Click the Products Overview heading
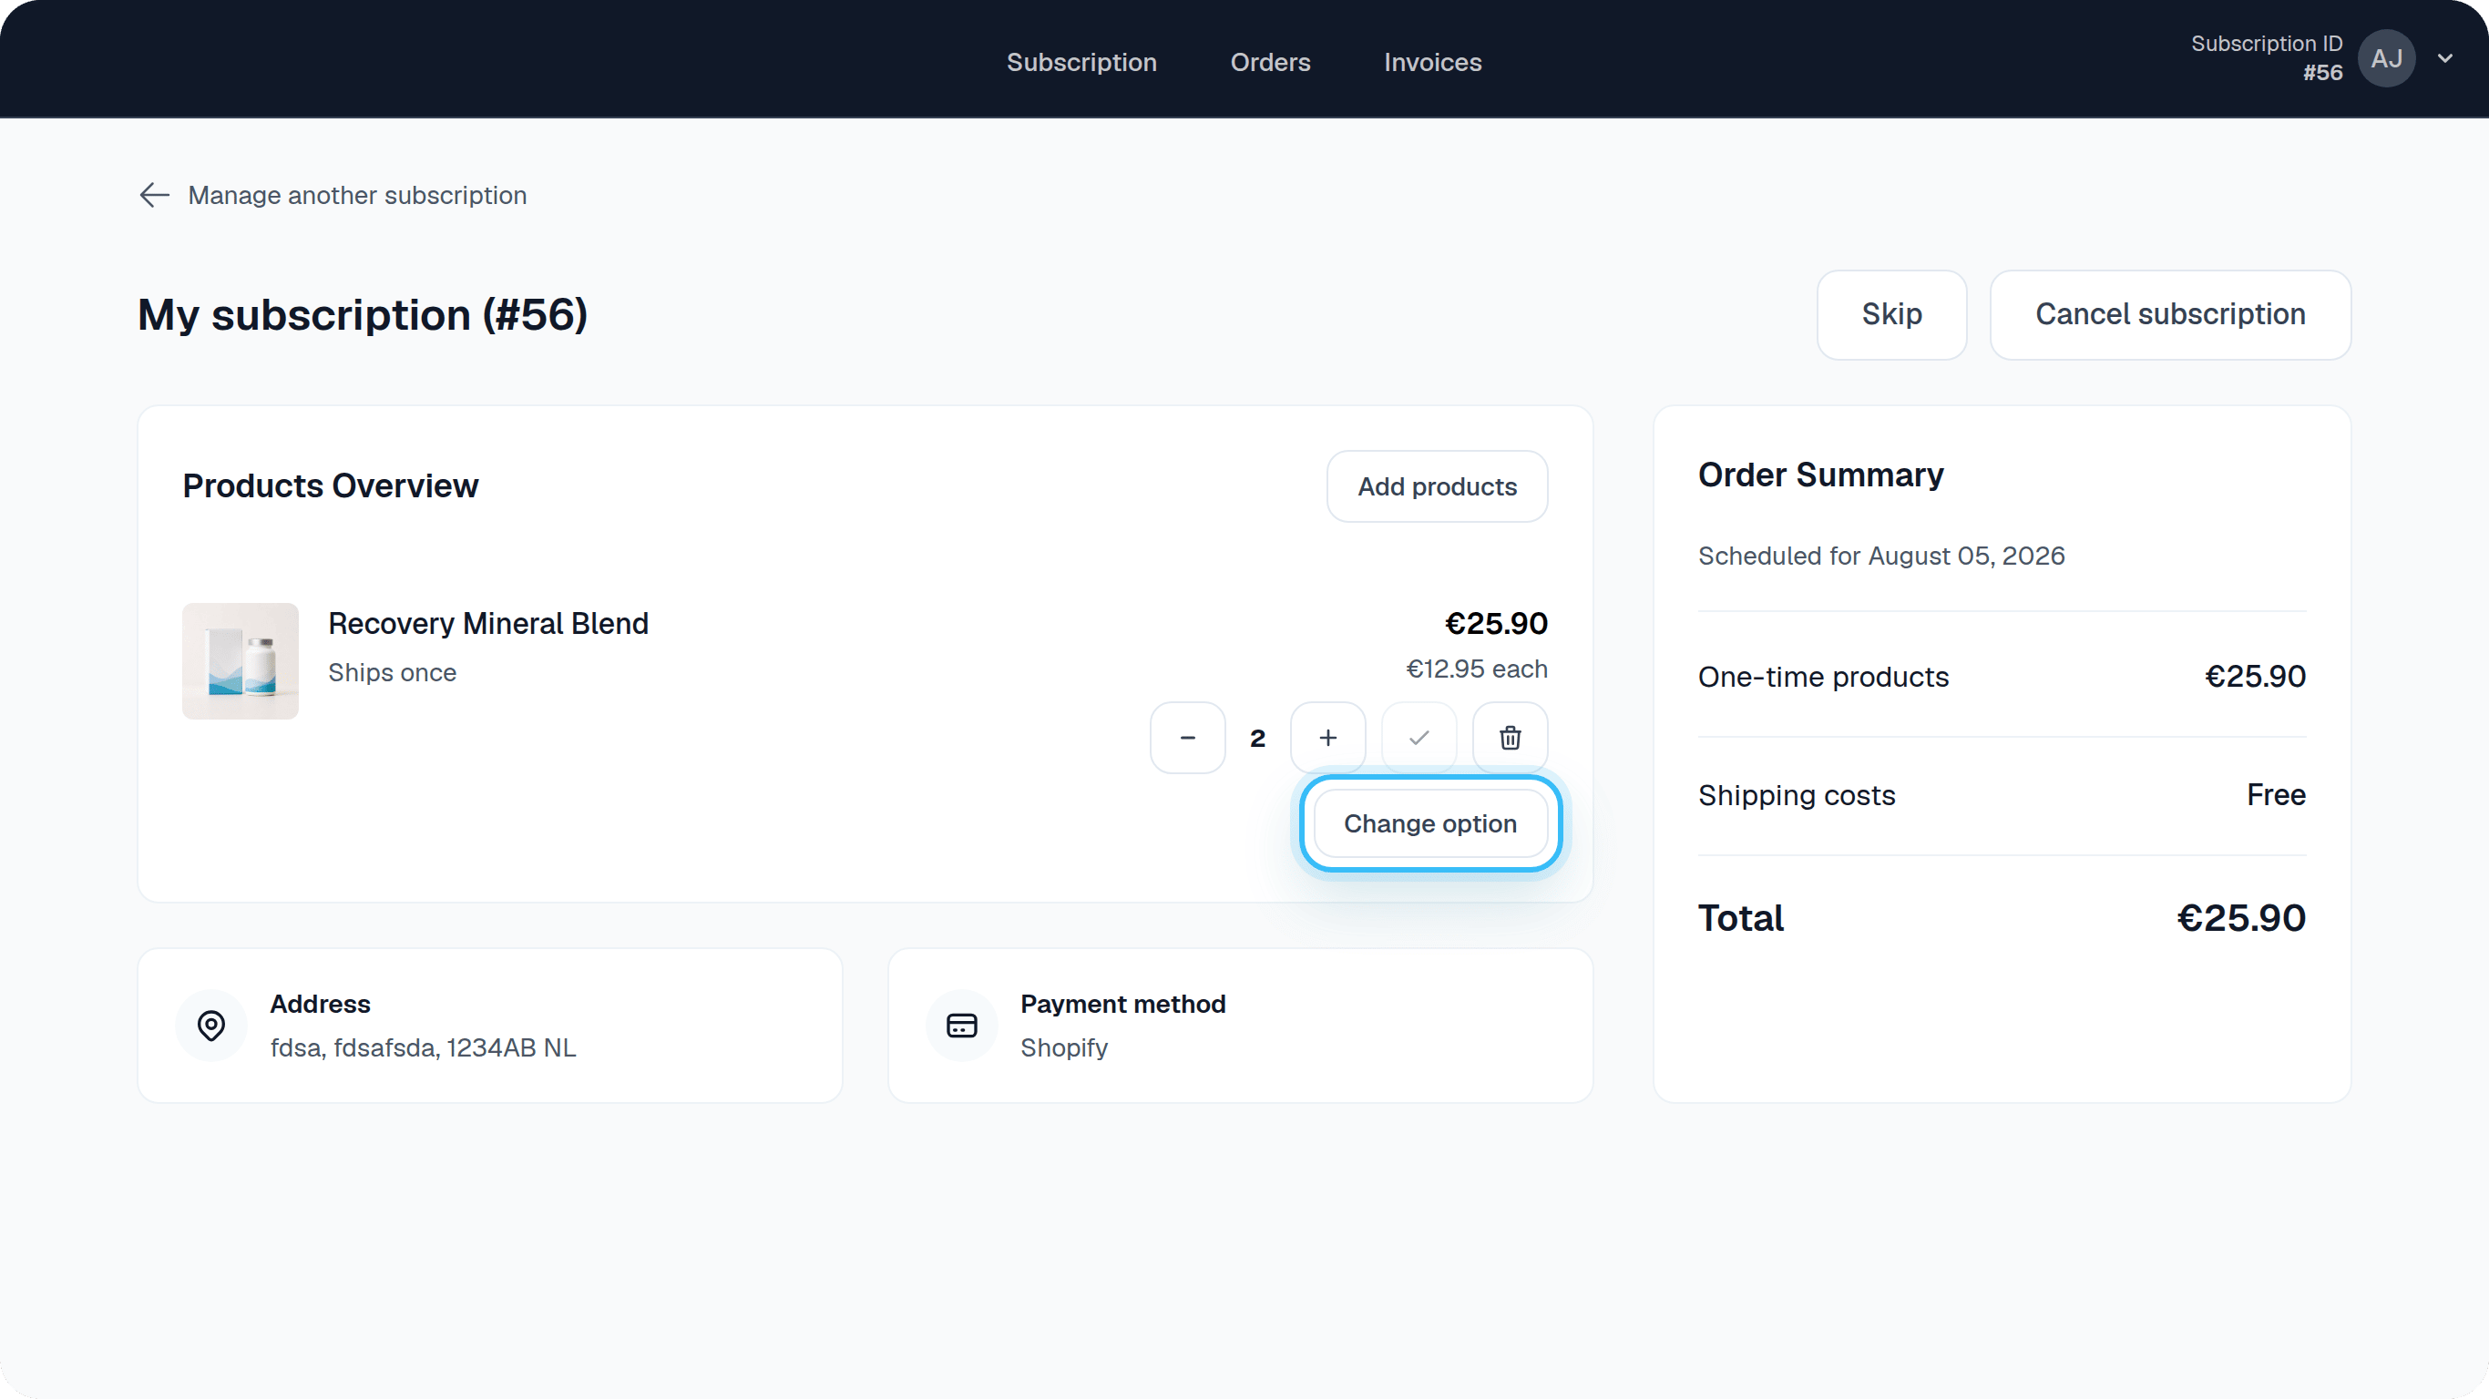2489x1399 pixels. (x=330, y=486)
